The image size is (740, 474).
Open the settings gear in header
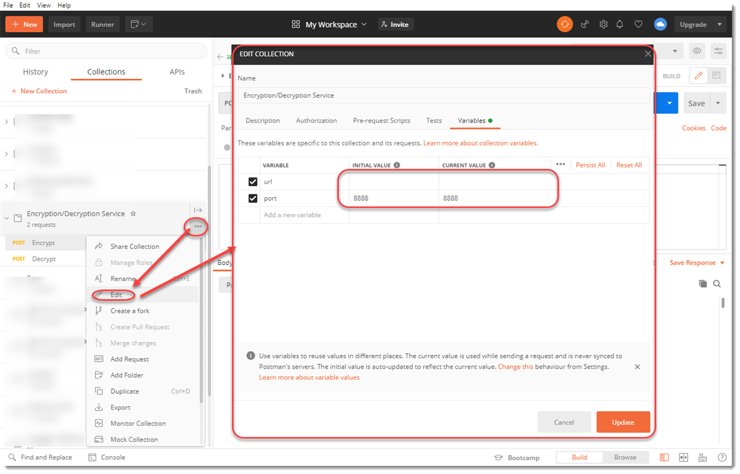click(603, 25)
